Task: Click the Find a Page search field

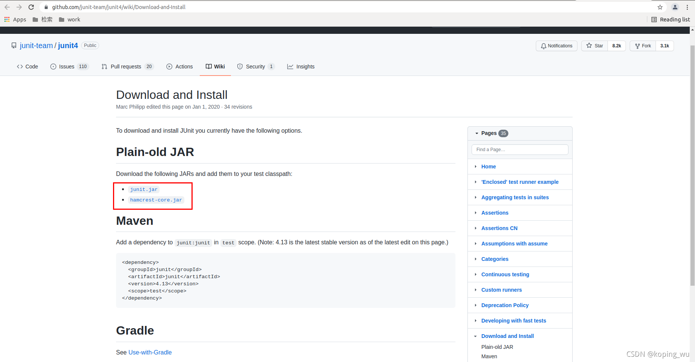Action: [x=520, y=150]
